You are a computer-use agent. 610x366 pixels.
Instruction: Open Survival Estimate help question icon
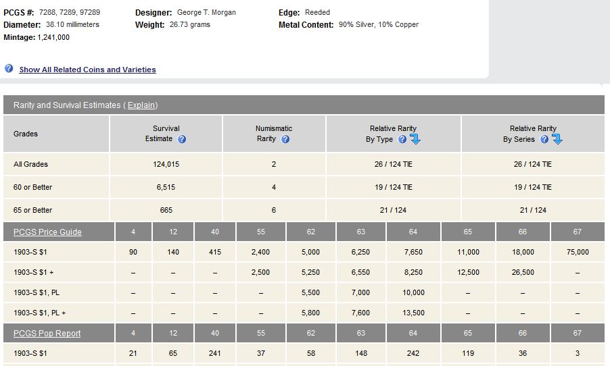pyautogui.click(x=182, y=139)
